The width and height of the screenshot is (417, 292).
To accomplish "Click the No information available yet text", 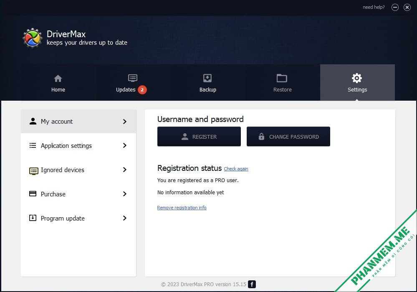I will click(x=190, y=193).
